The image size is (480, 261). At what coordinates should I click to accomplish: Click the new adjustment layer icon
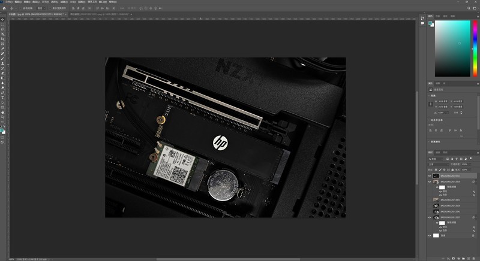pos(458,259)
